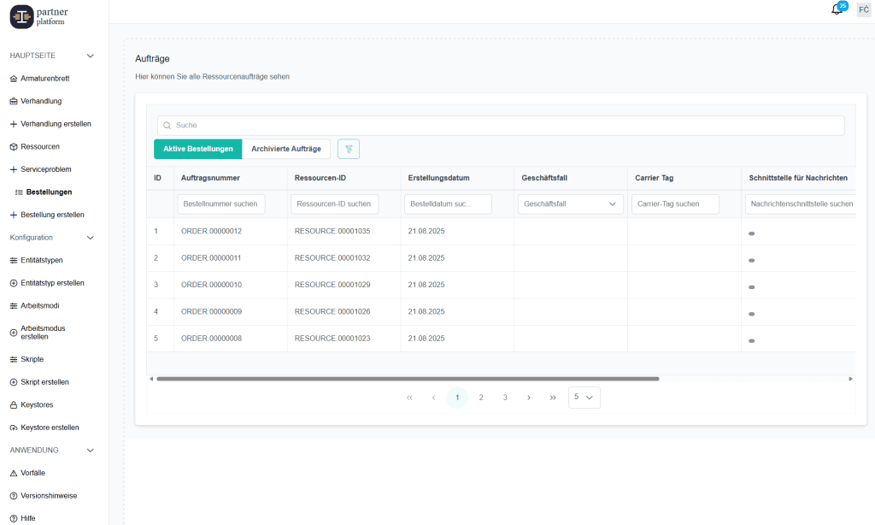
Task: Collapse the HAUPTSEITE section
Action: [x=91, y=56]
